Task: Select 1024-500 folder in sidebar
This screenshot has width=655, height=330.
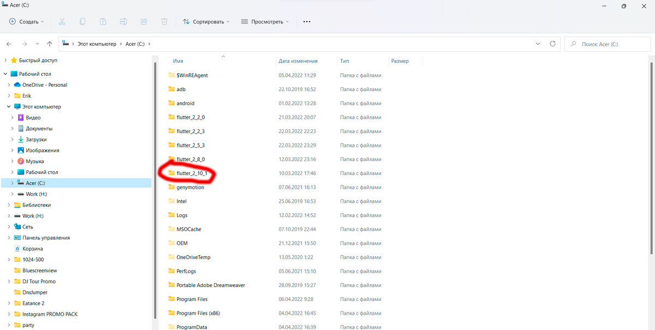Action: pyautogui.click(x=33, y=260)
